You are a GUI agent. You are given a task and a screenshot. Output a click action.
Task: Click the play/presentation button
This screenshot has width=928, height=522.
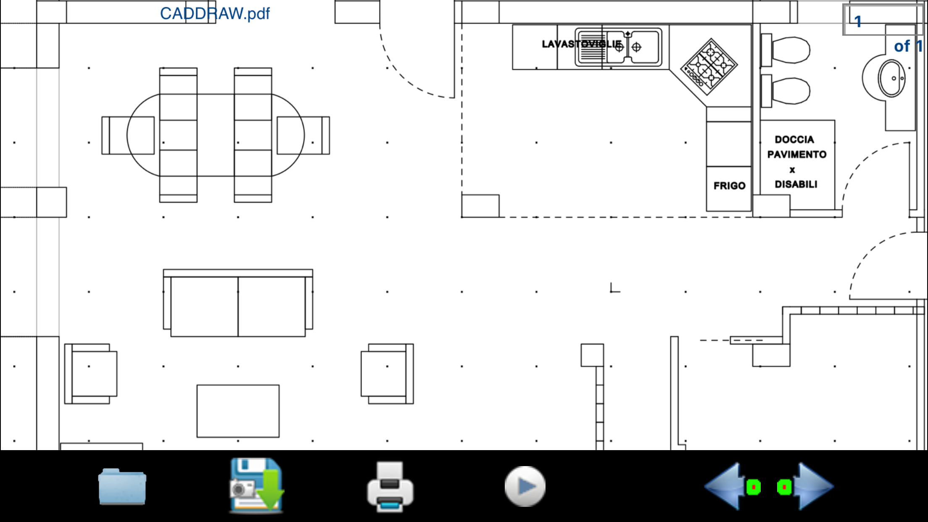click(525, 487)
